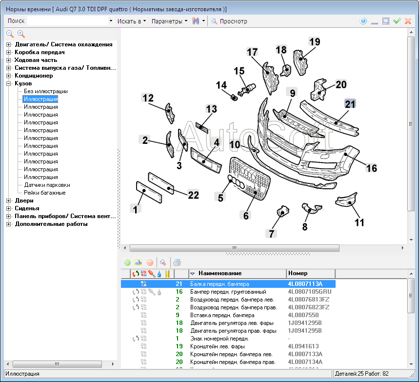This screenshot has height=382, width=419.
Task: Click callout 16 on the bumper diagram
Action: [x=371, y=168]
